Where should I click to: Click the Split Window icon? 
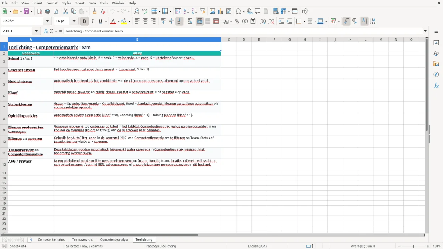[295, 11]
